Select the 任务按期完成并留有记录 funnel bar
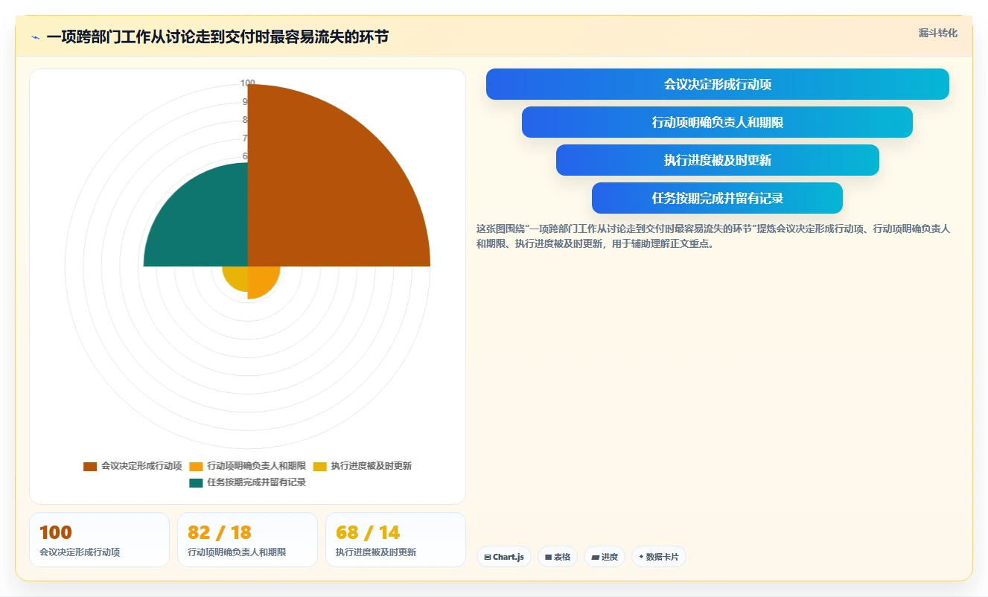Screen dimensions: 988x597 (x=718, y=198)
